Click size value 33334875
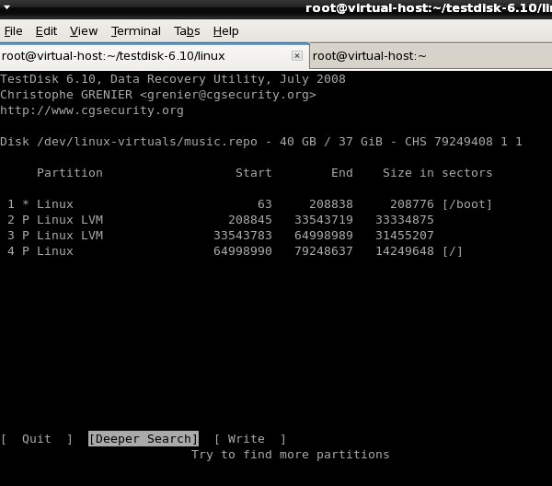 point(405,220)
